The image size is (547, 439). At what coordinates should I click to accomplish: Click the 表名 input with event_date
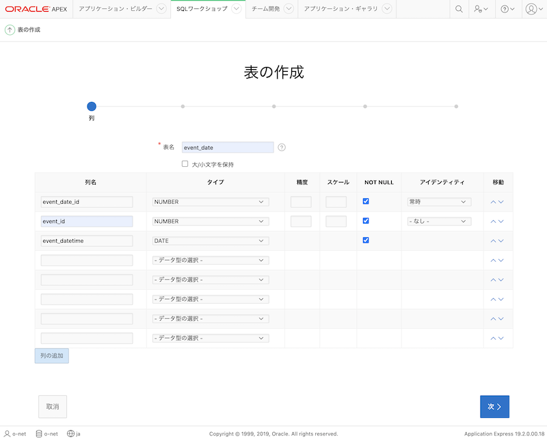tap(228, 148)
